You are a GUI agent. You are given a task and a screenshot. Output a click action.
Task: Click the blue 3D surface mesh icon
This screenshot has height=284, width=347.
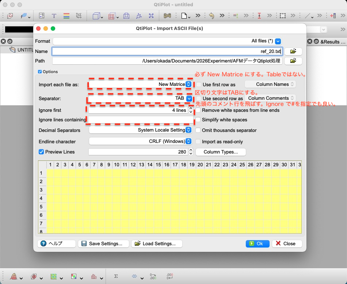(x=24, y=16)
